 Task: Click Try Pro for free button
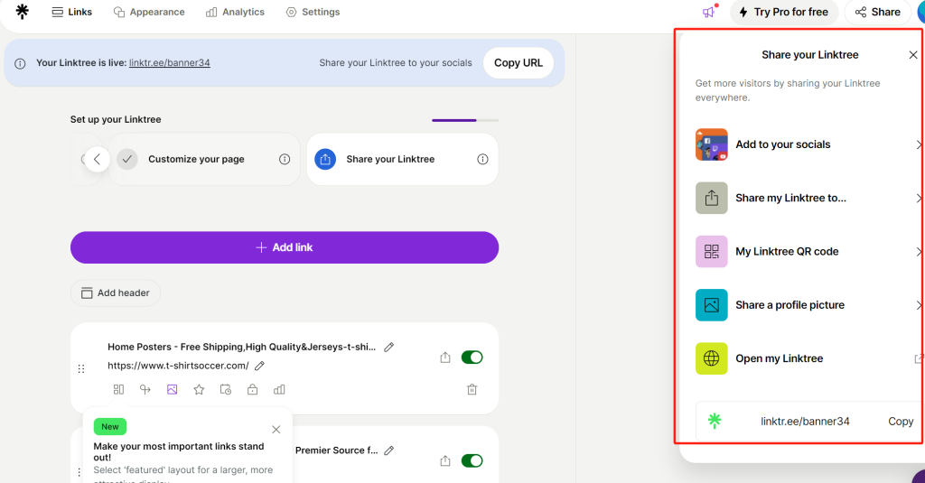[x=784, y=12]
